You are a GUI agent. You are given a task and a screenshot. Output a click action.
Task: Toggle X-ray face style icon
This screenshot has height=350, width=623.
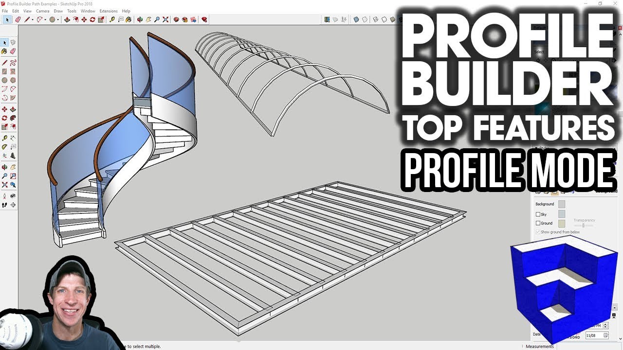click(356, 19)
